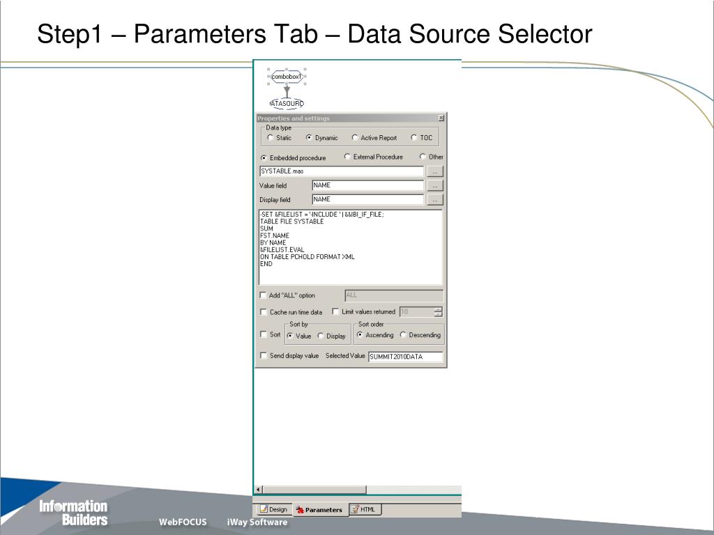Viewport: 714px width, 535px height.
Task: Enable Limit values returned checkbox
Action: click(x=335, y=311)
